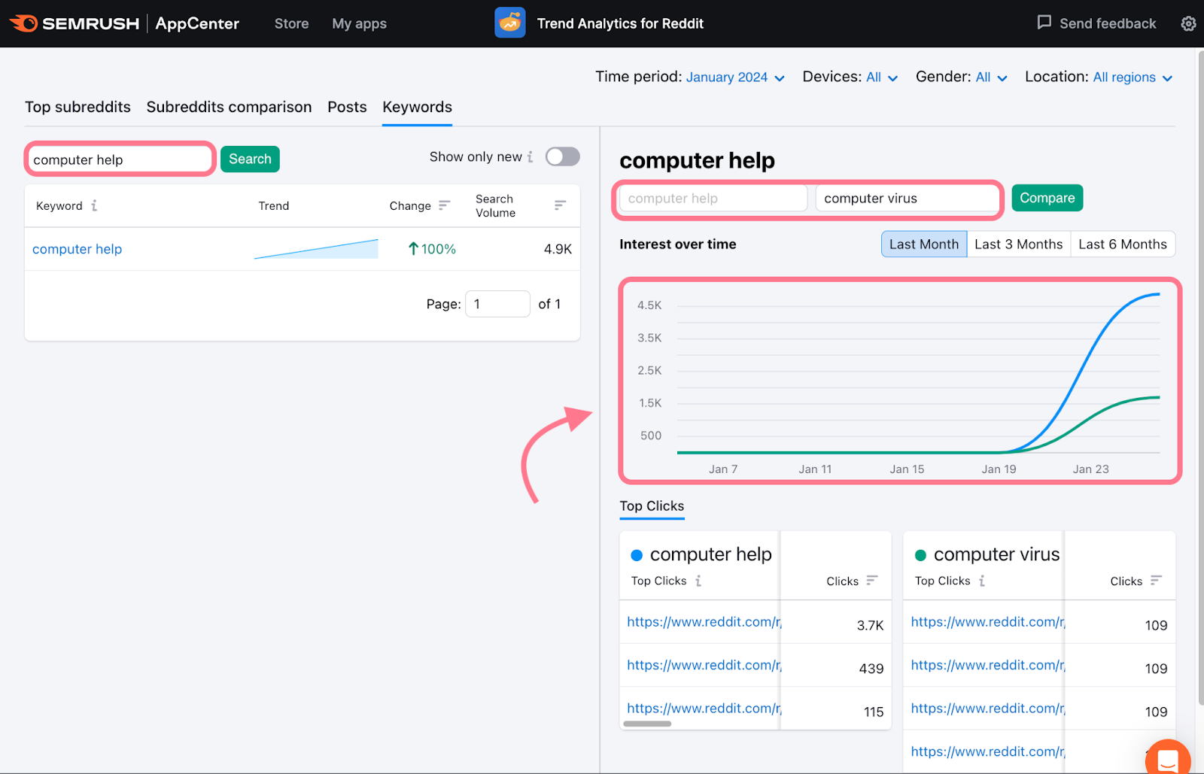Click the Send feedback link

click(1107, 23)
